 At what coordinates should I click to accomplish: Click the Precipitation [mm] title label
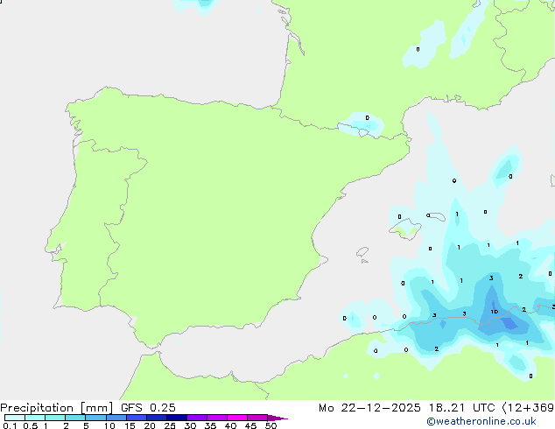pyautogui.click(x=54, y=408)
